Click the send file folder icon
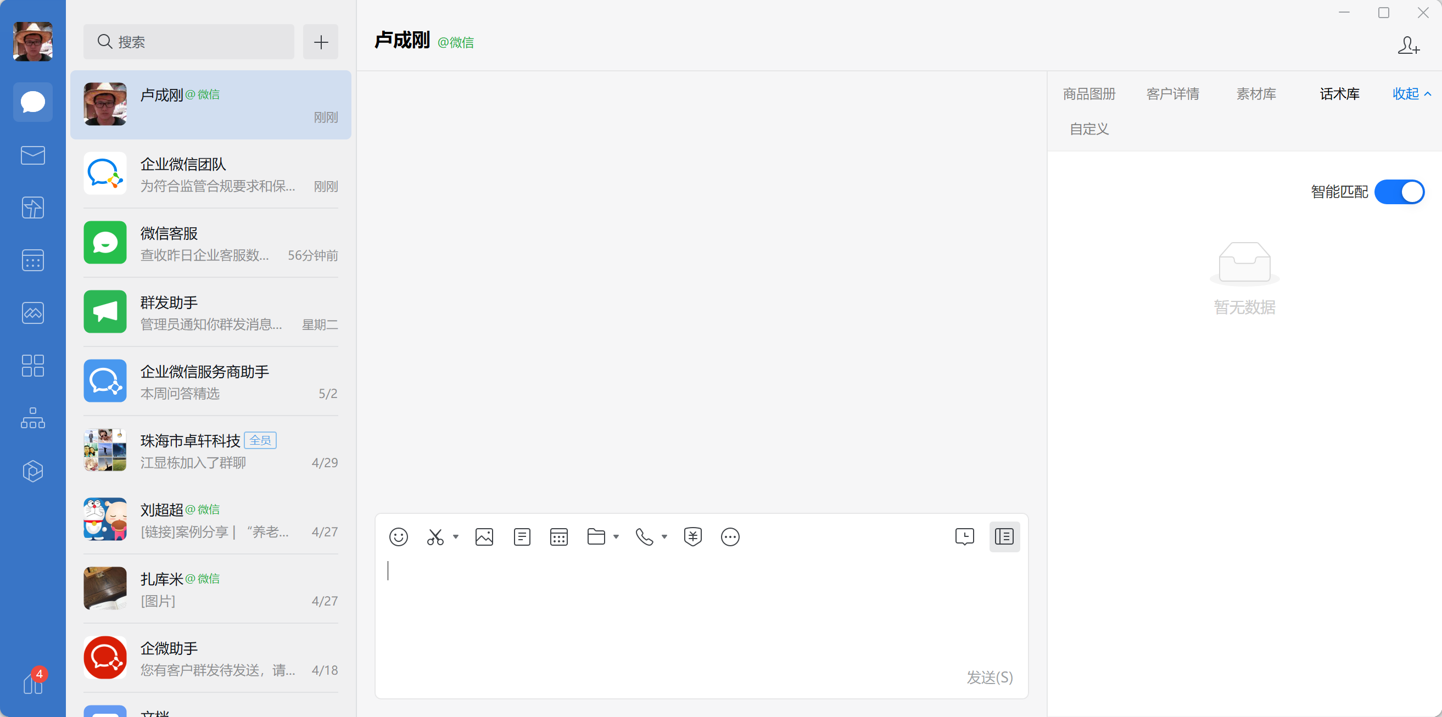Screen dimensions: 1442x717 click(596, 537)
